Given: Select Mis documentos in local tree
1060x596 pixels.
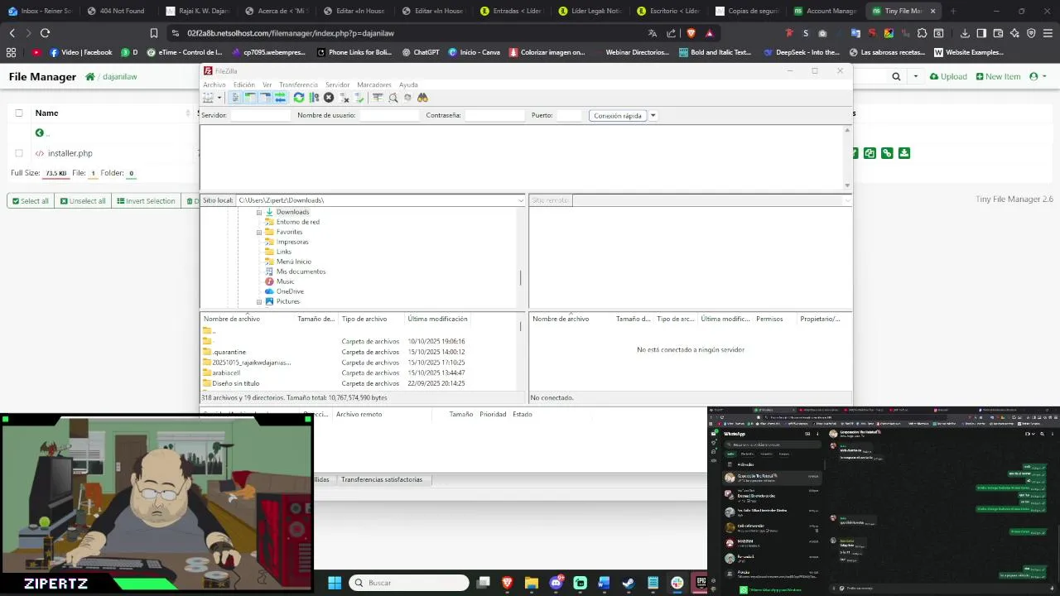Looking at the screenshot, I should 301,272.
